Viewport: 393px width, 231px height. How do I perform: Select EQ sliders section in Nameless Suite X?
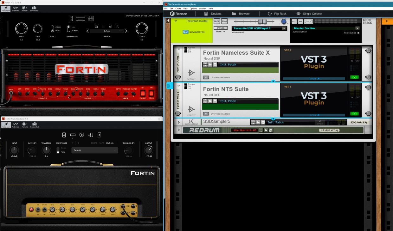pyautogui.click(x=91, y=135)
